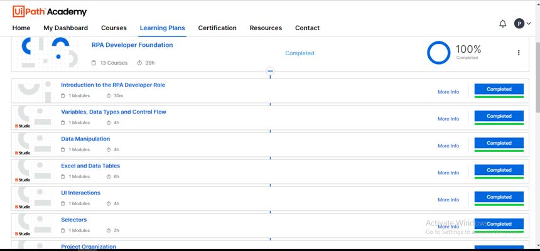
Task: Click More Info for Variables, Data Types course
Action: [448, 119]
